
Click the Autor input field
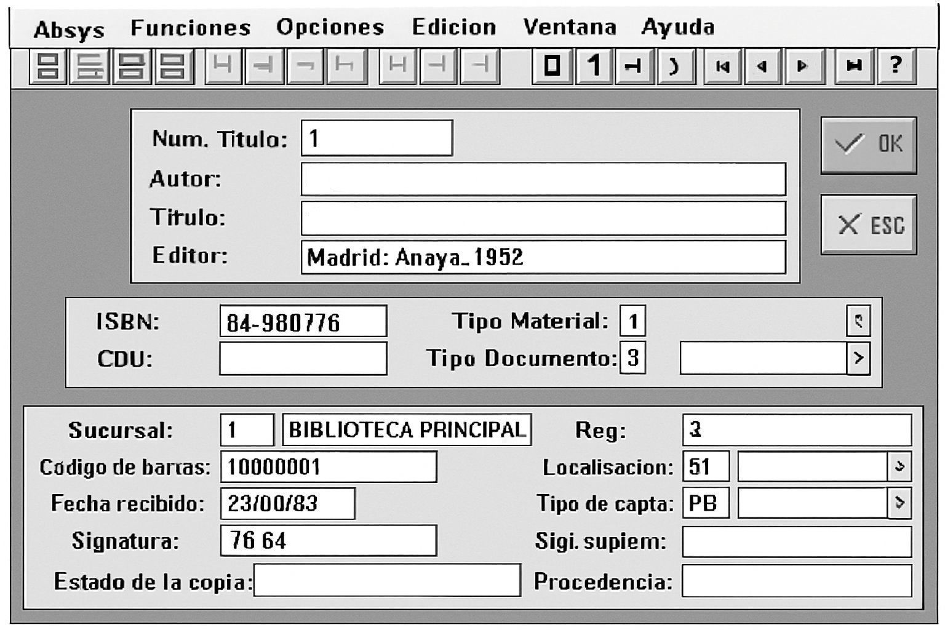click(543, 179)
